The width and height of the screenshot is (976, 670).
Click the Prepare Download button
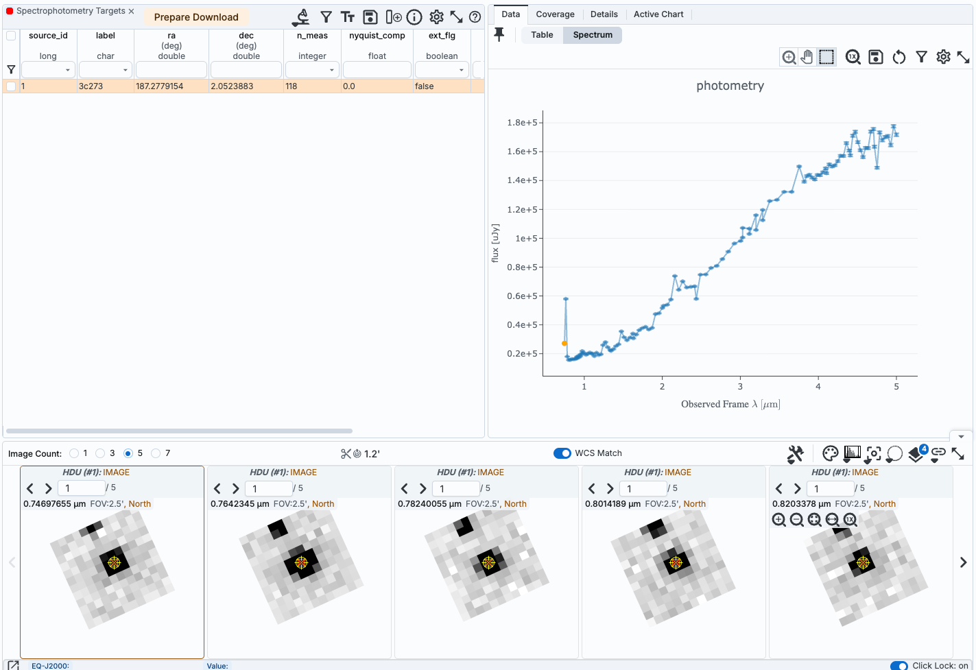196,17
